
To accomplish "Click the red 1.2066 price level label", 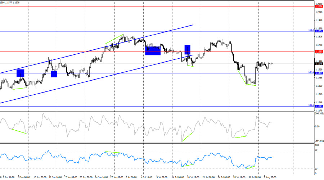I will pyautogui.click(x=319, y=6).
